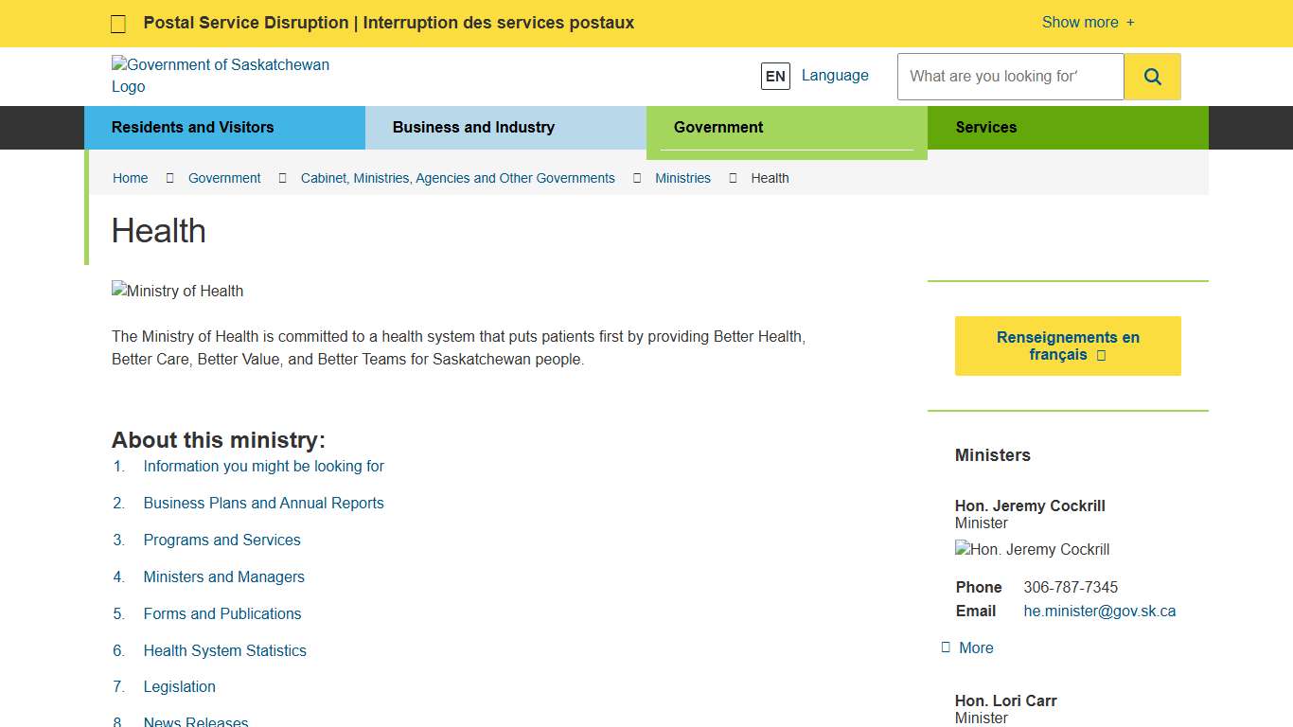
Task: Click the external link icon on Renseignements button
Action: 1101,354
